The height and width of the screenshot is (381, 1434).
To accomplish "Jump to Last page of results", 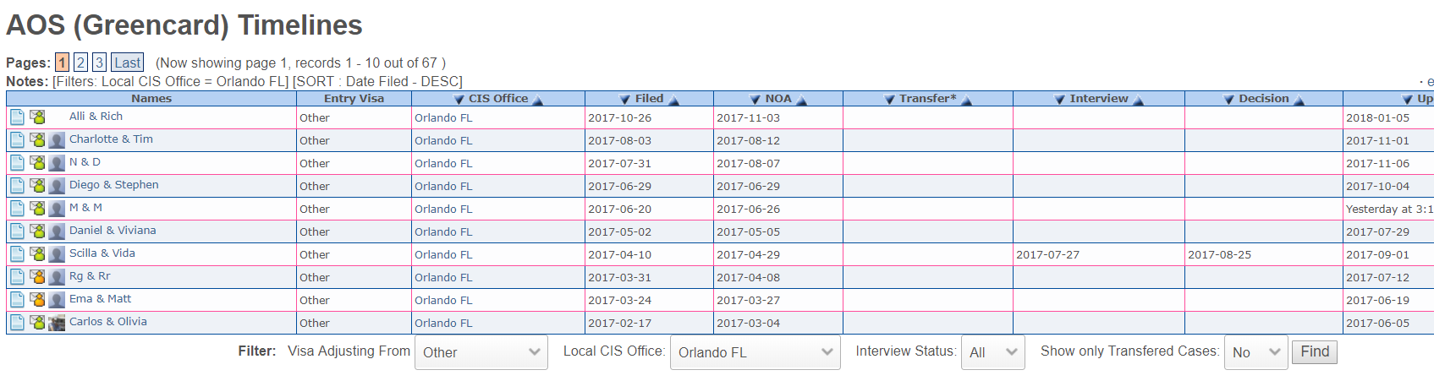I will tap(127, 63).
